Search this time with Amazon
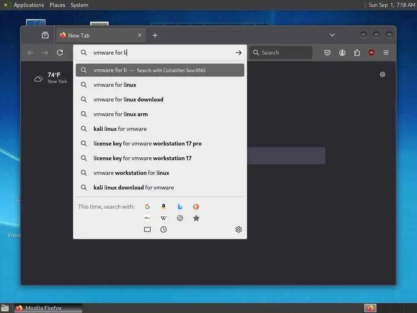Viewport: 417px width, 313px height. click(164, 207)
